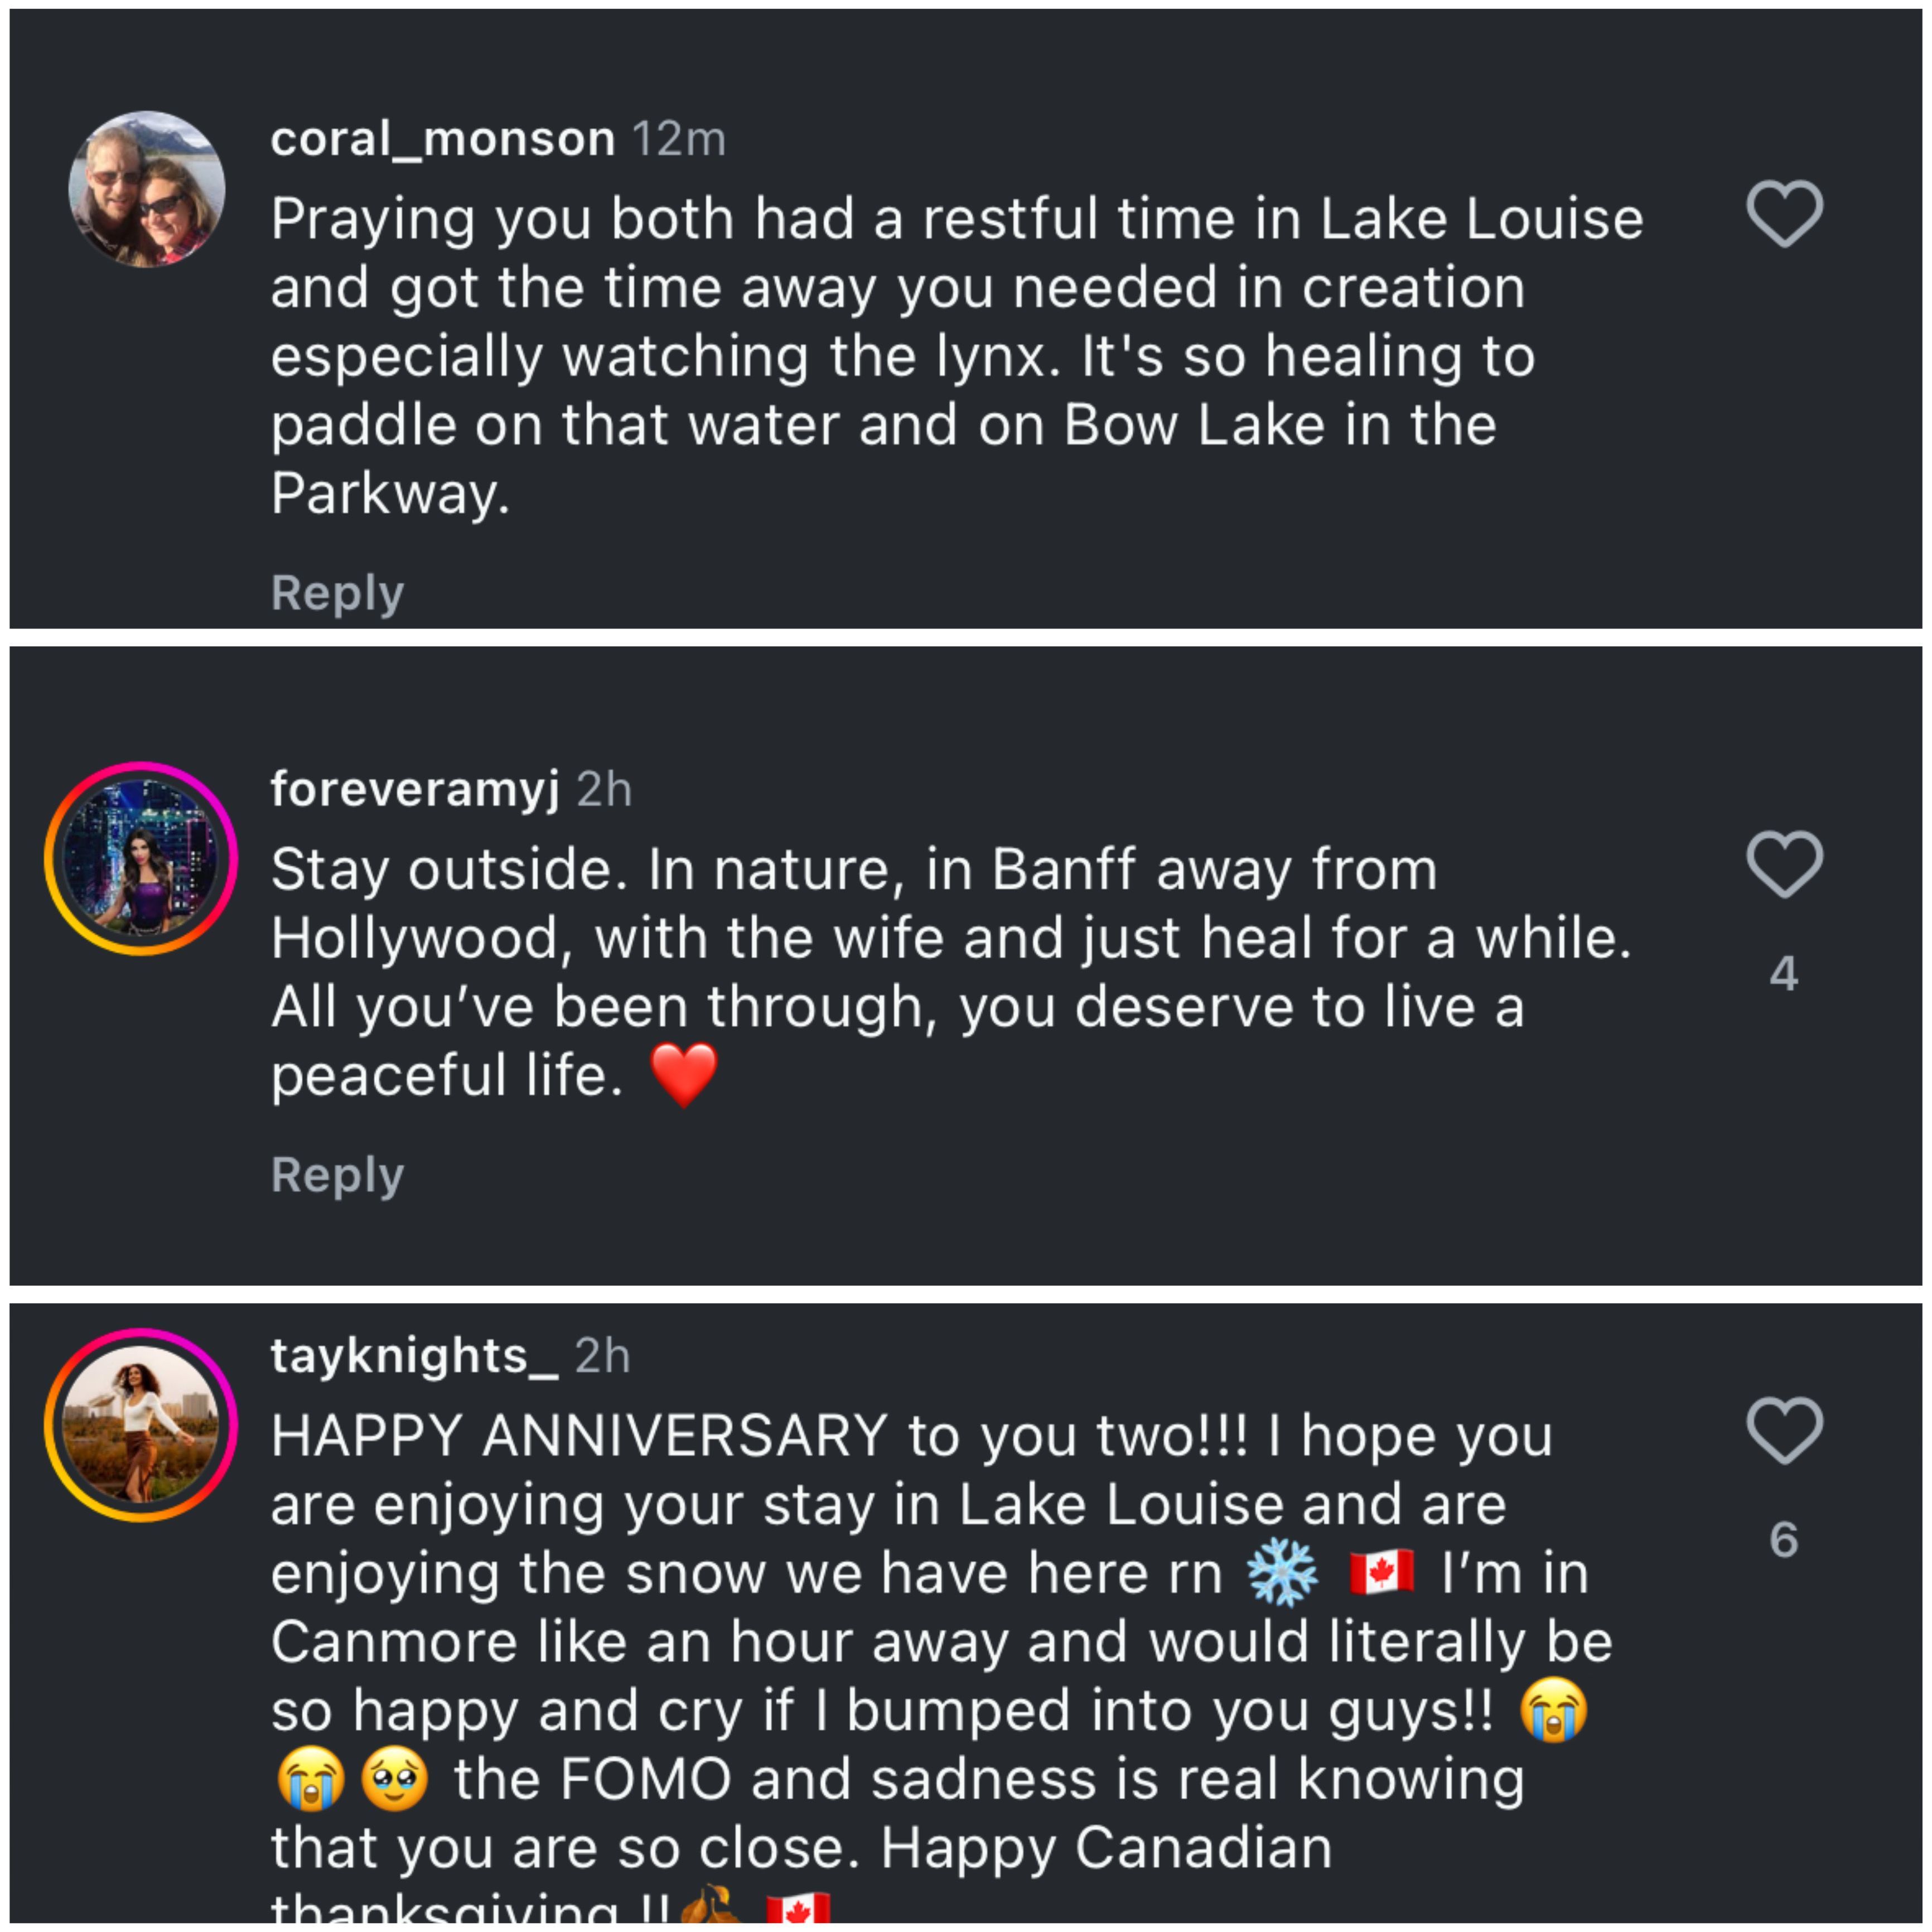The width and height of the screenshot is (1932, 1932).
Task: Open coral_monson's profile picture
Action: (x=146, y=189)
